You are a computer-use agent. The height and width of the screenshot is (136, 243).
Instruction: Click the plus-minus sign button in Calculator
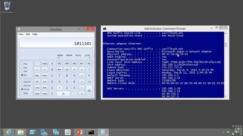tap(82, 70)
